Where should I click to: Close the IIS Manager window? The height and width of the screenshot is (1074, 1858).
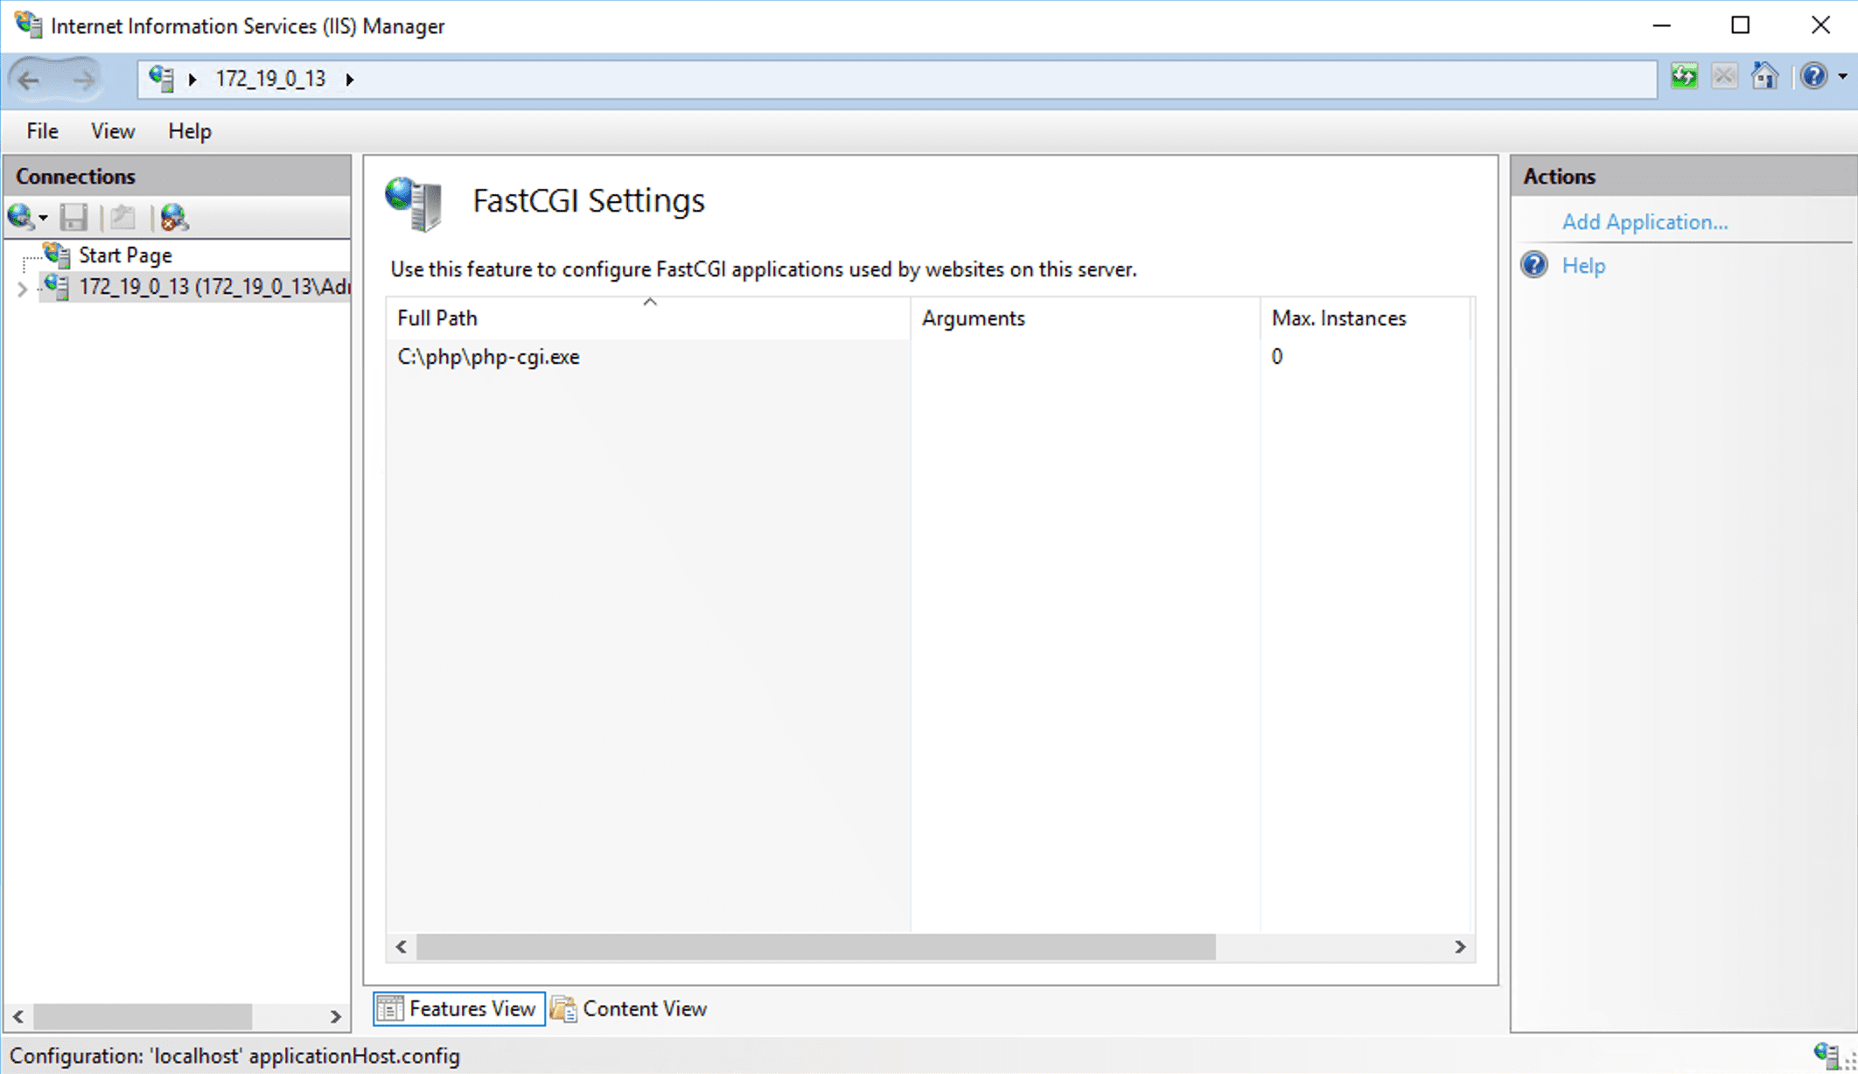(x=1820, y=26)
